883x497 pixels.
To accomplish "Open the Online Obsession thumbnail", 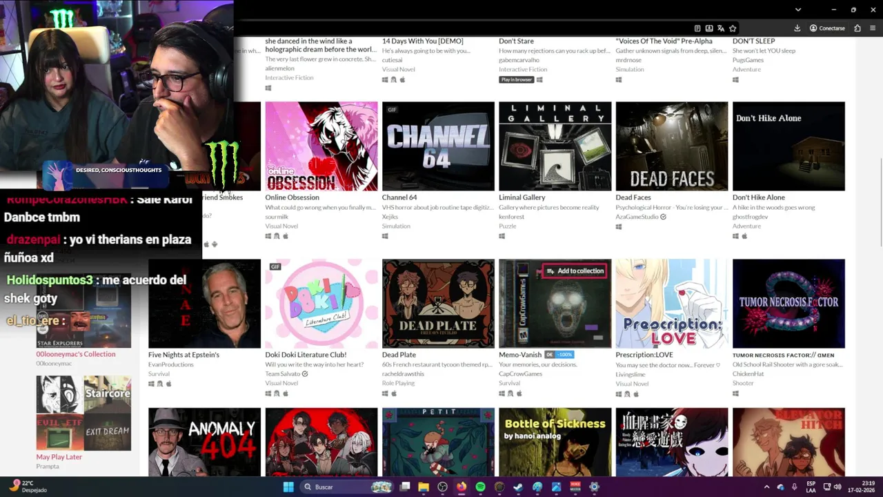I will point(321,146).
